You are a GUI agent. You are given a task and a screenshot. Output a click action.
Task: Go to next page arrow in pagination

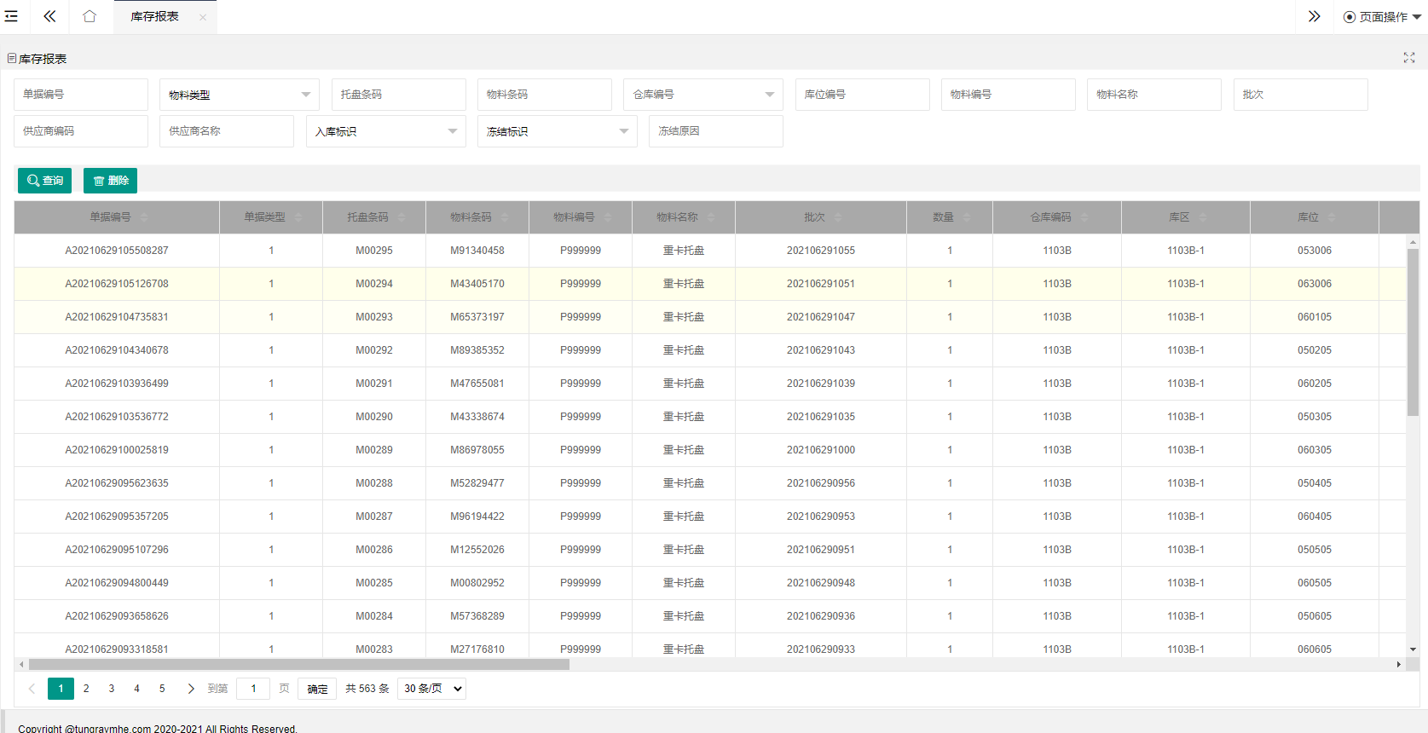click(191, 689)
